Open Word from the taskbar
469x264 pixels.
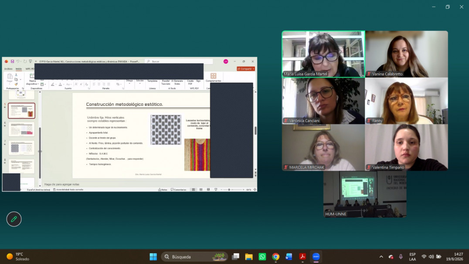tap(289, 257)
